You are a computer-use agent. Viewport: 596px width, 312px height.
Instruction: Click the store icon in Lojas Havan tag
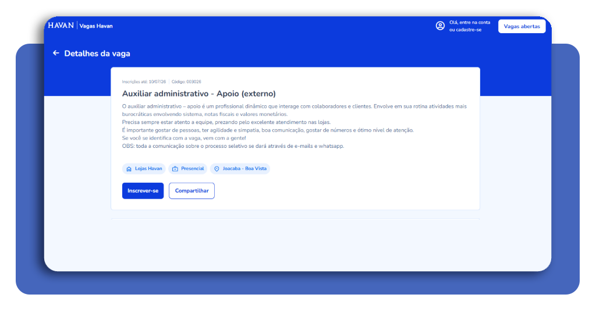(x=129, y=169)
